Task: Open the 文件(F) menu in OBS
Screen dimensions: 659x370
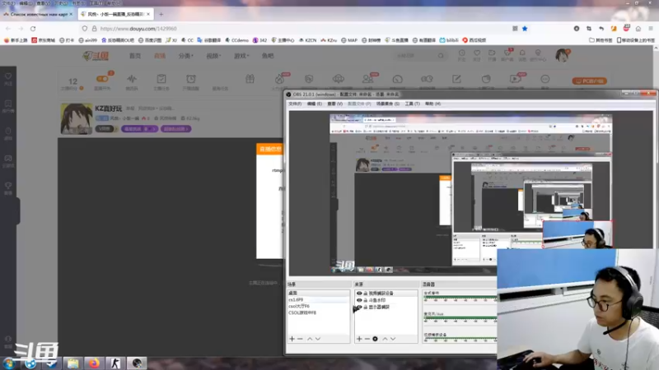Action: [x=295, y=104]
